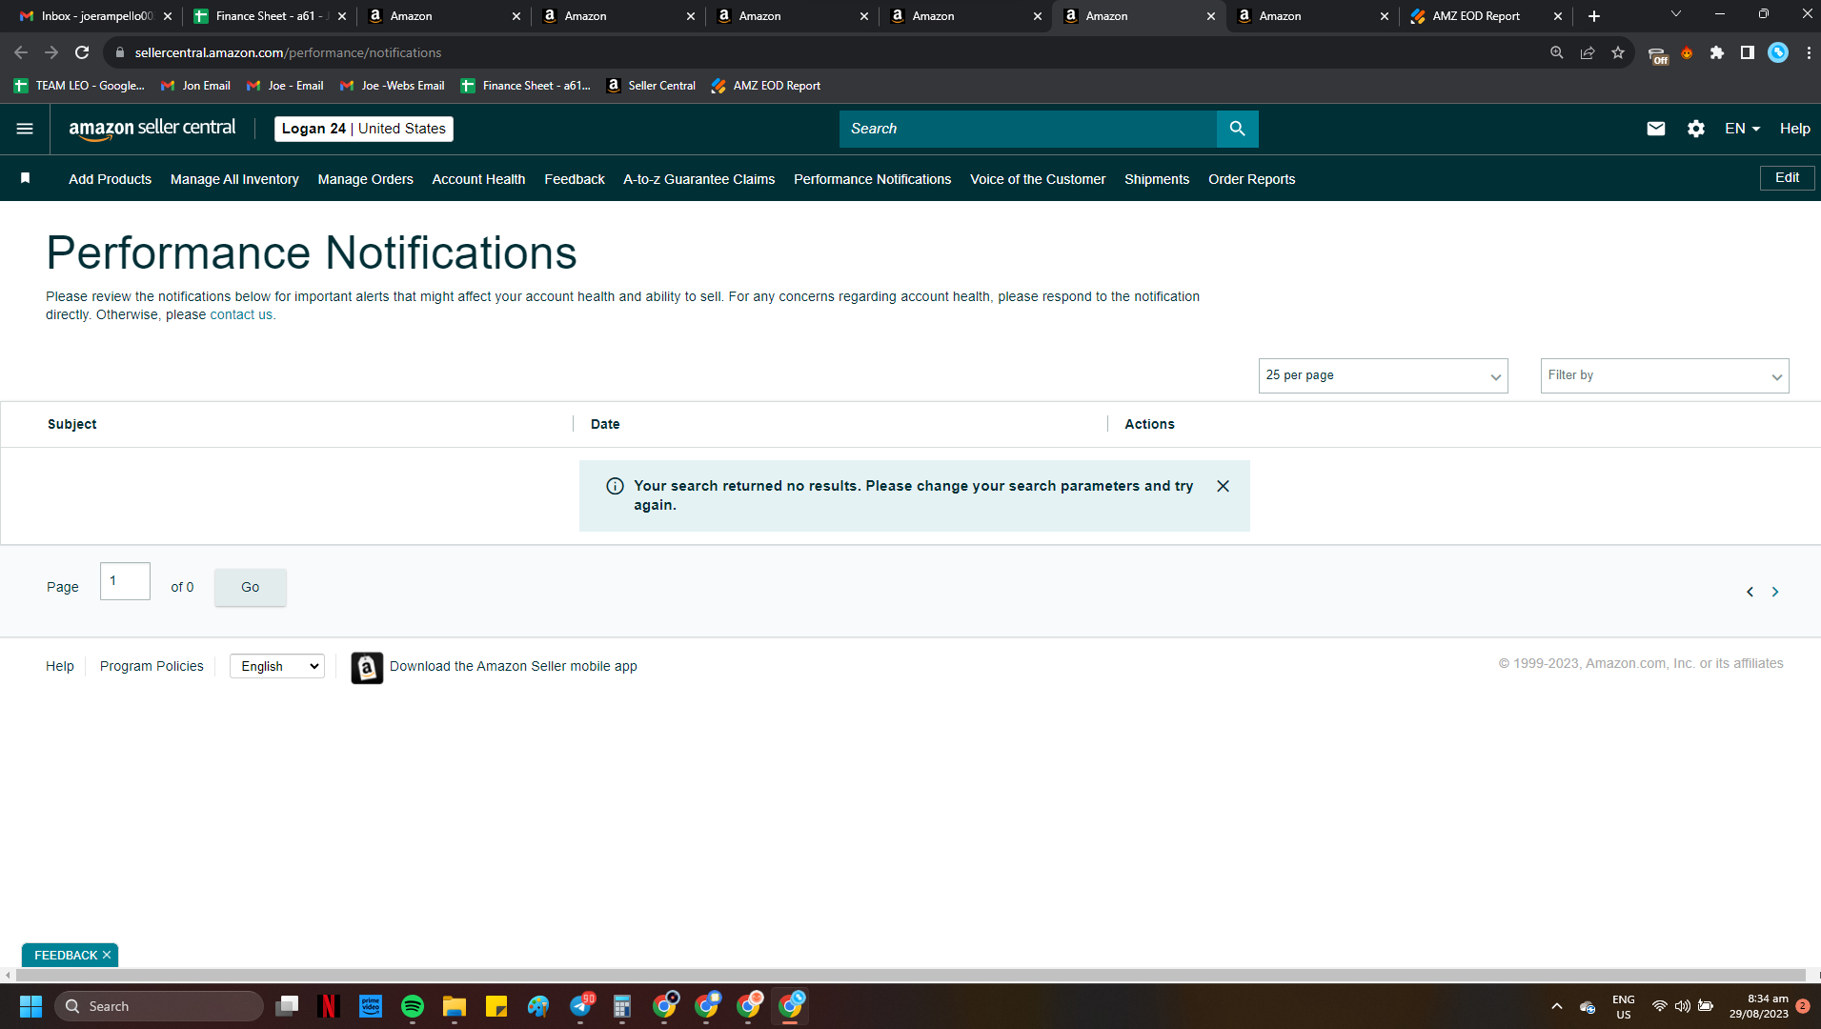Open the Logan 24 United States account switcher
The height and width of the screenshot is (1029, 1821).
[x=363, y=129]
